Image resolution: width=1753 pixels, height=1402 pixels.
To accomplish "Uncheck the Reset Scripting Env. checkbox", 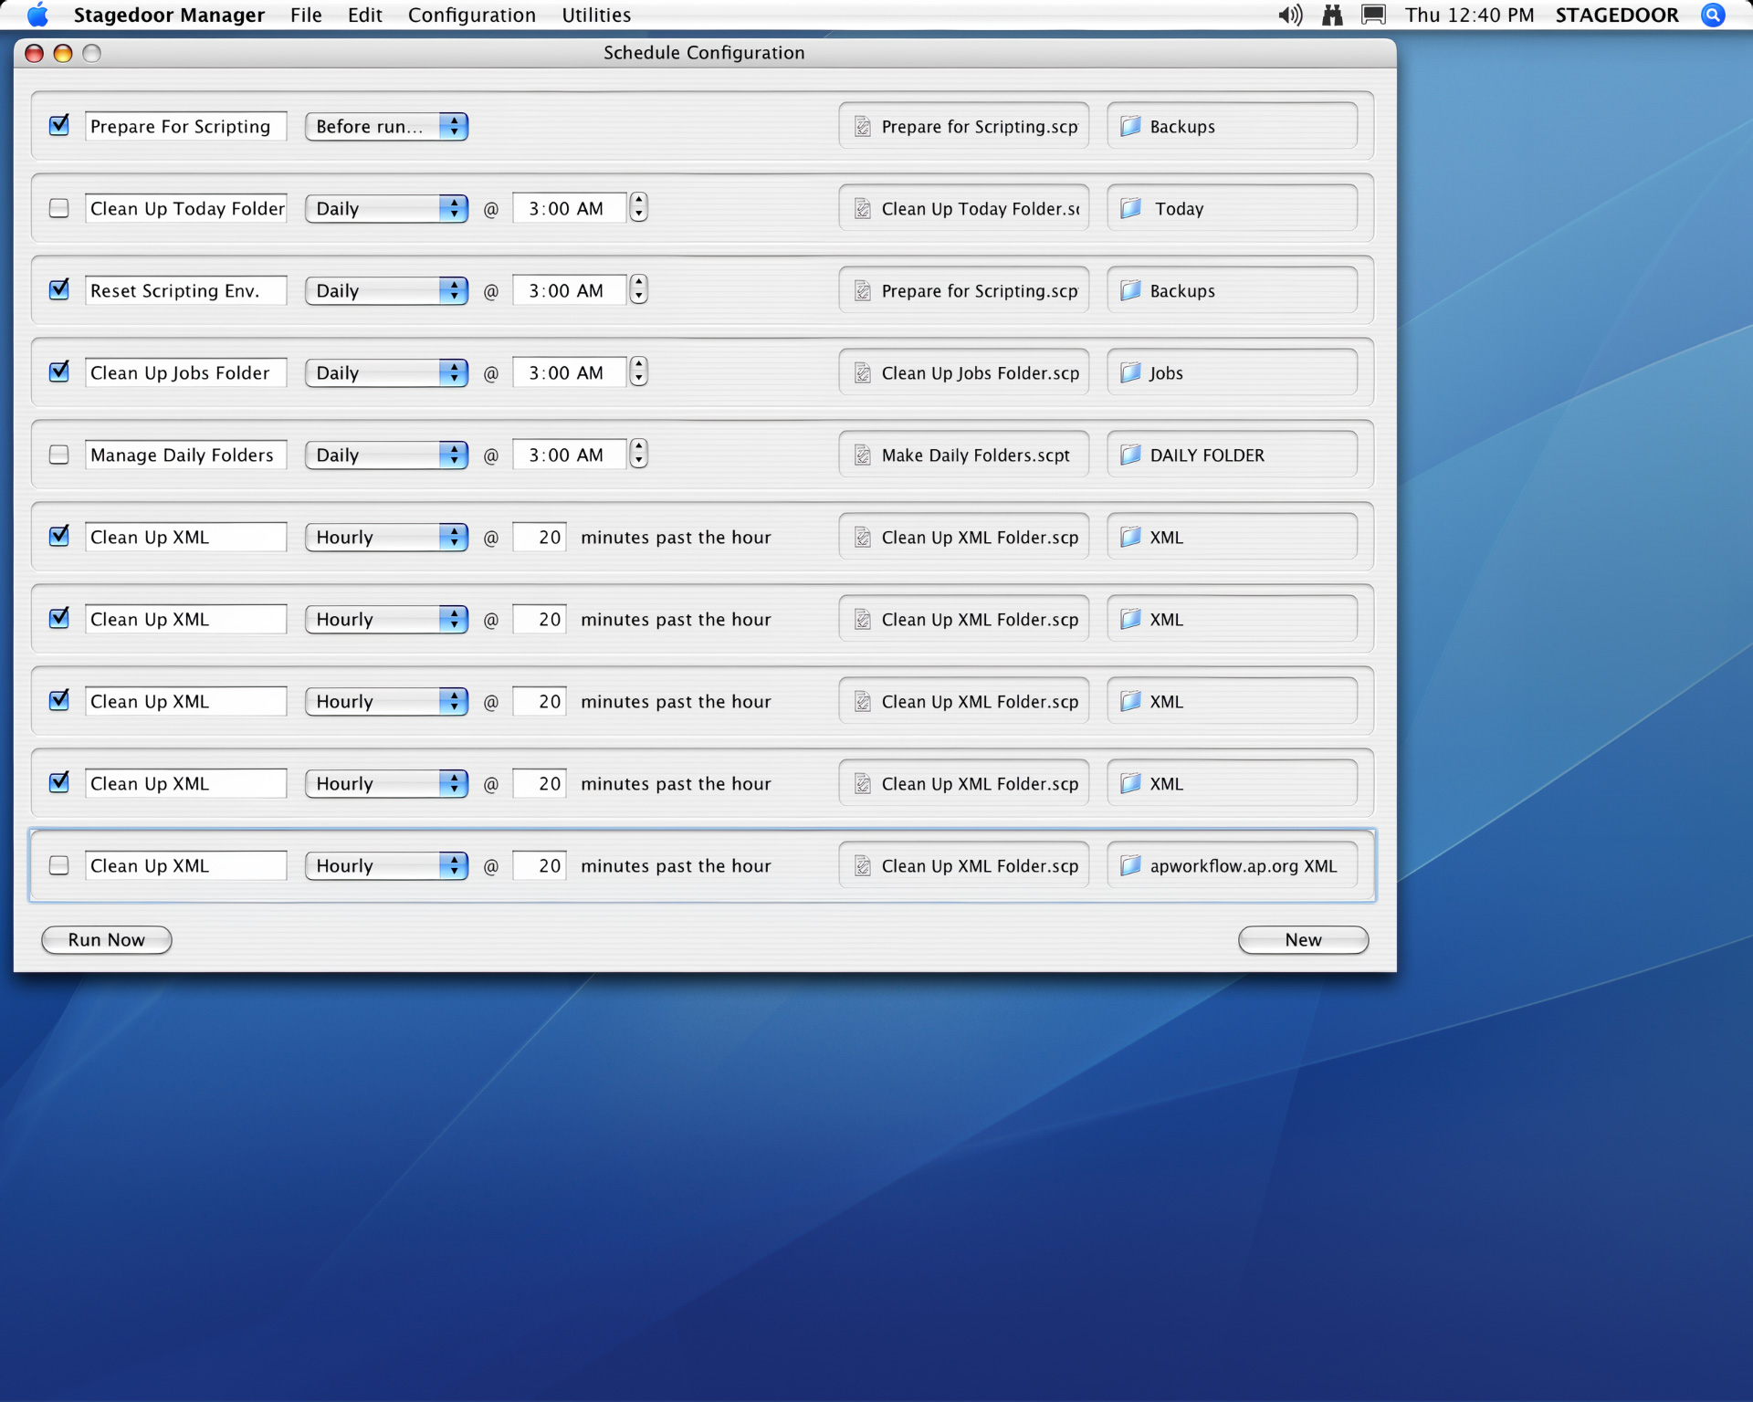I will (x=59, y=289).
